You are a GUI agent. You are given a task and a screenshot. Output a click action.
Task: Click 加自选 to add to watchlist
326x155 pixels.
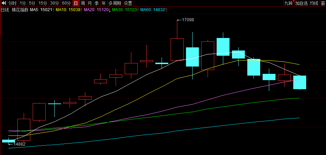click(x=302, y=3)
